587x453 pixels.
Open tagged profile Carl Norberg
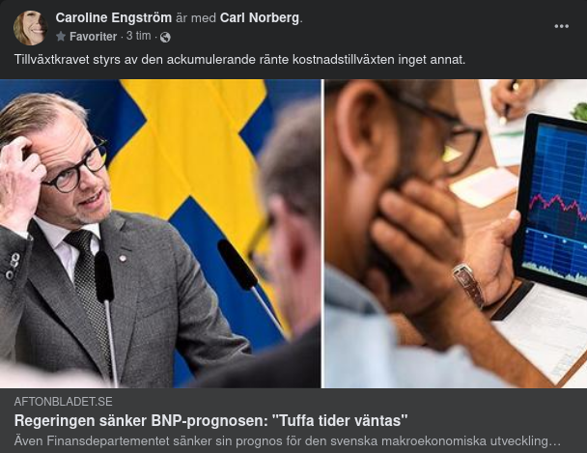click(x=260, y=17)
